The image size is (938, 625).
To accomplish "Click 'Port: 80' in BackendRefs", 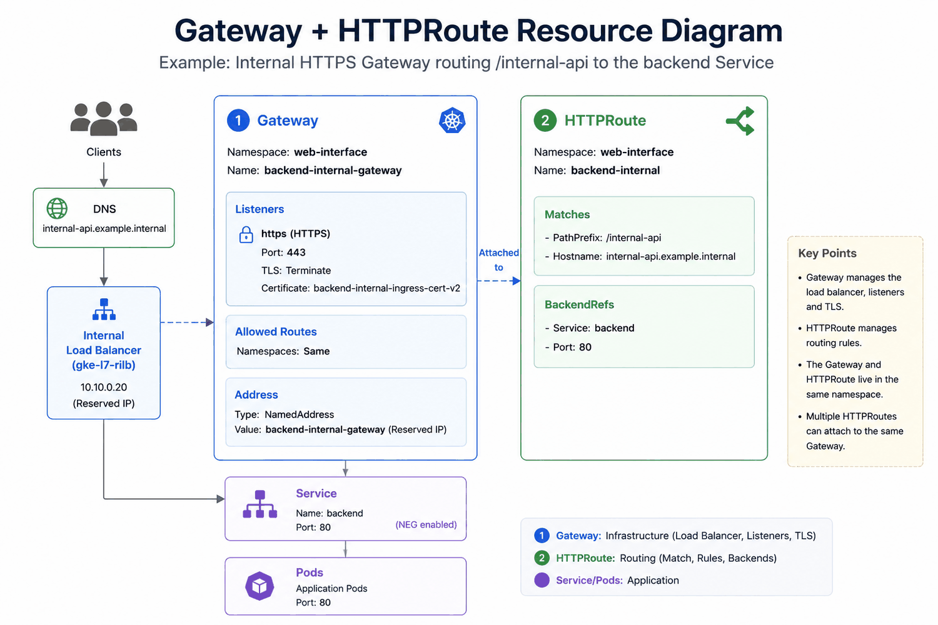I will click(x=568, y=347).
